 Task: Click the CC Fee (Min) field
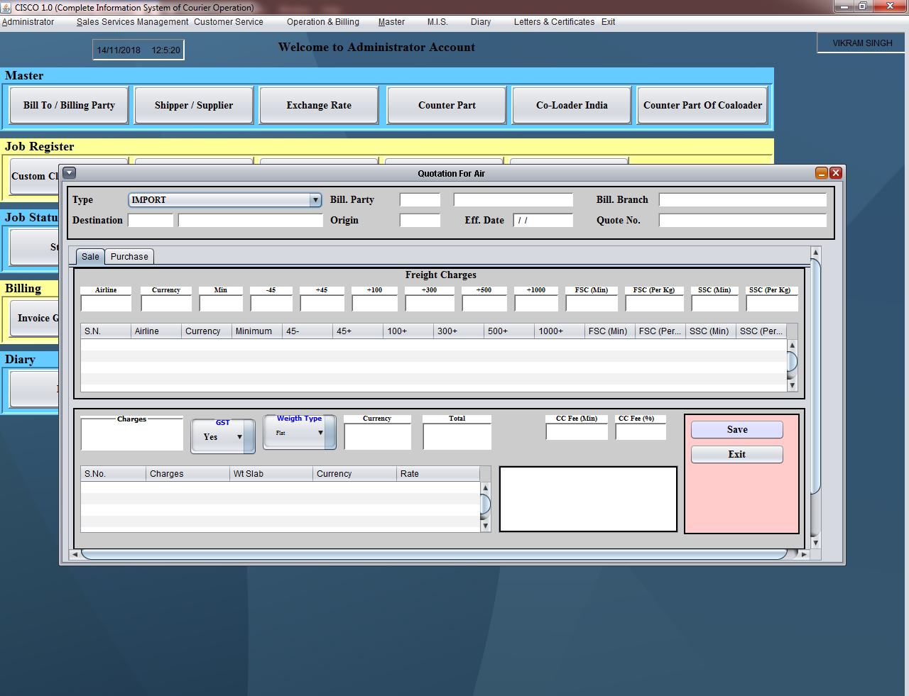pos(577,431)
